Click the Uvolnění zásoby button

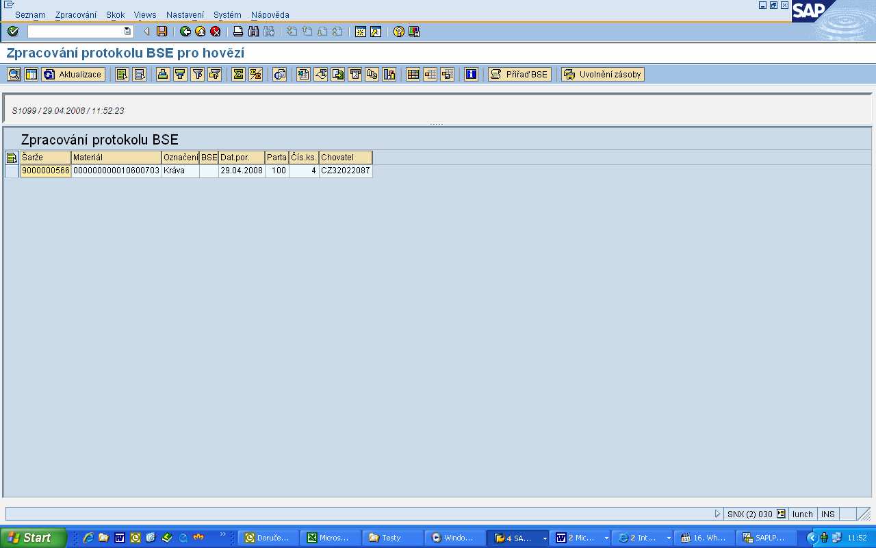click(603, 75)
